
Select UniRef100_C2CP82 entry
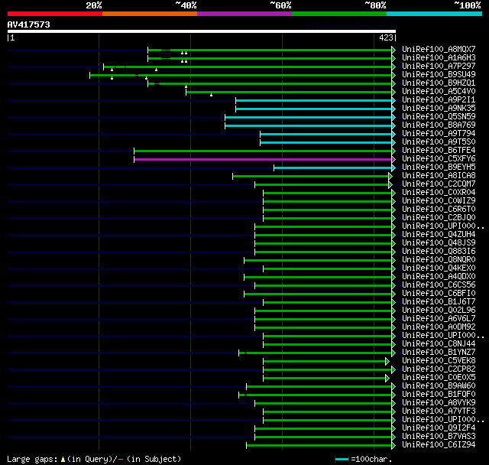click(439, 369)
